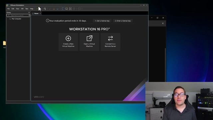
Task: Maximize the background window behind VMware
Action: click(157, 18)
